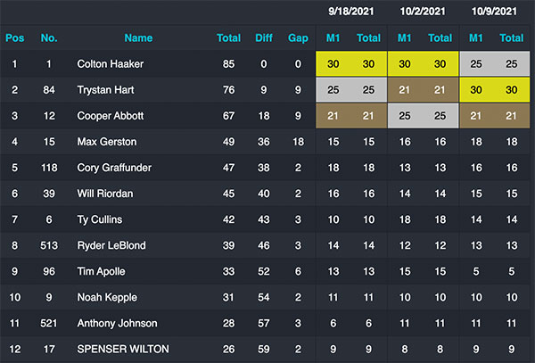Select Anthony Johnson's row

pos(265,323)
